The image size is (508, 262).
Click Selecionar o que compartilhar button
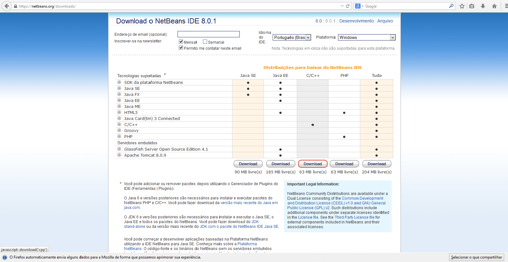(477, 257)
